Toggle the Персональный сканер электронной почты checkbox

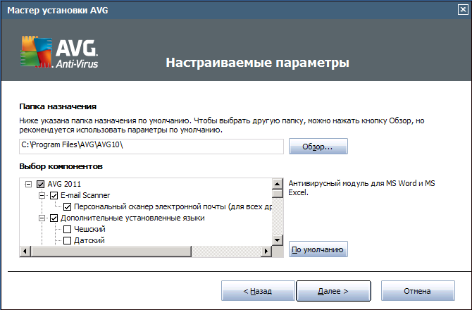pos(67,207)
